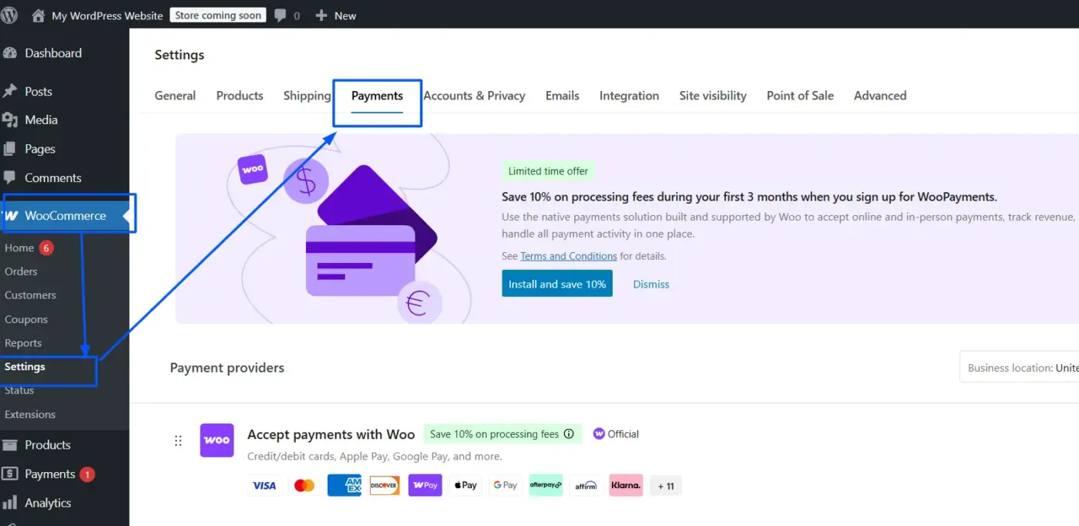Open the Settings submenu item

tap(25, 366)
